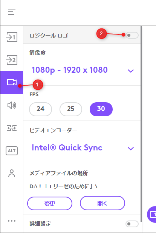Open the camera recording settings tab

12,83
